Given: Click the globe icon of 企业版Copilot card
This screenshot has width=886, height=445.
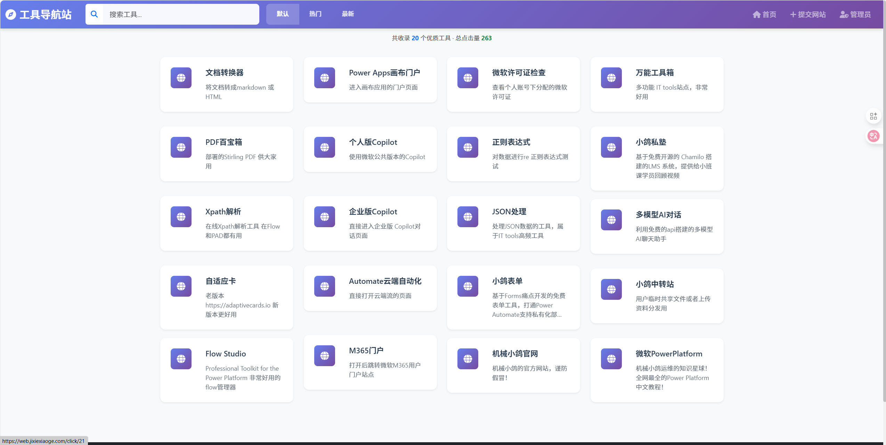Looking at the screenshot, I should [325, 217].
